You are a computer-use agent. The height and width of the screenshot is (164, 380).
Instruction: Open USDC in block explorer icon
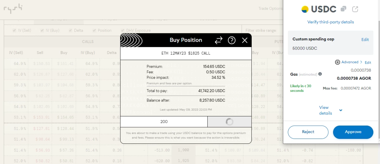[355, 9]
